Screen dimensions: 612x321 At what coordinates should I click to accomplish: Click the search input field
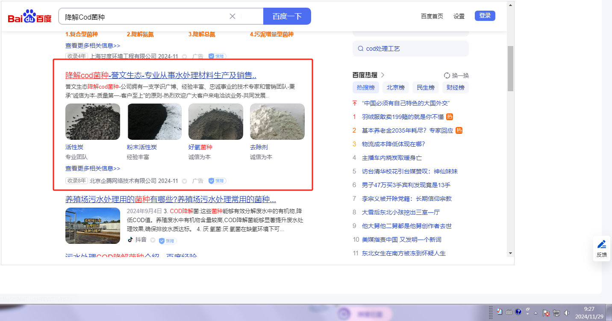[145, 17]
